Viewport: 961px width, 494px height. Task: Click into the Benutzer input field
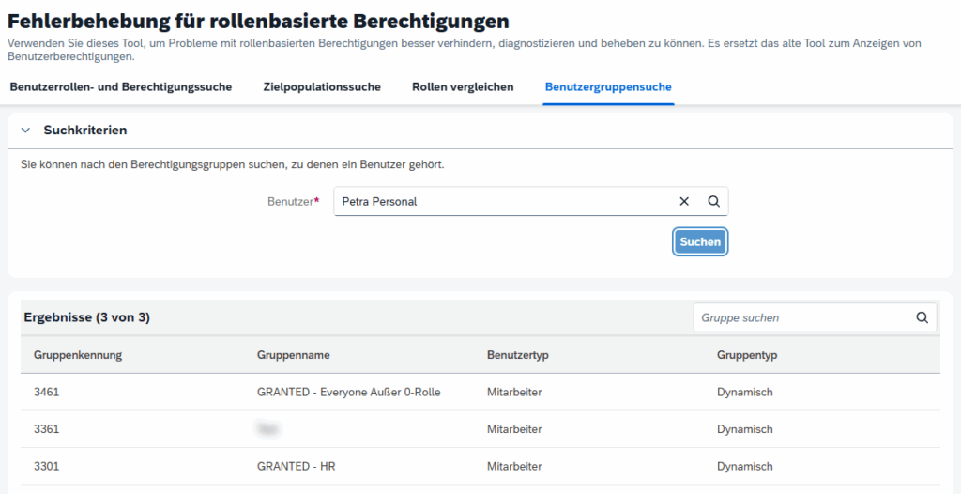[x=502, y=201]
